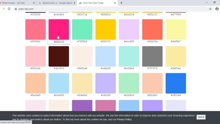Screen dimensions: 220x124
Task: Pick the gray #7f7f7f swatch
Action: pos(152,56)
